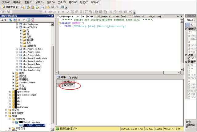Expand the 列 (Columns) folder
The width and height of the screenshot is (197, 132).
21,30
